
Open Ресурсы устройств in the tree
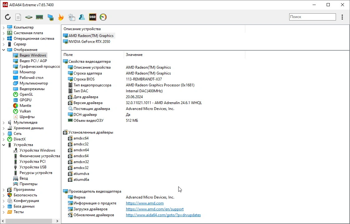36,173
